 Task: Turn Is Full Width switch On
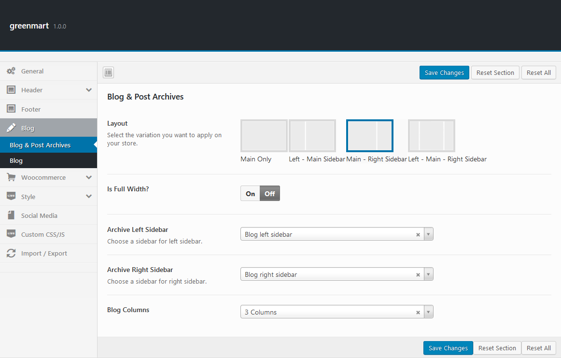(250, 194)
